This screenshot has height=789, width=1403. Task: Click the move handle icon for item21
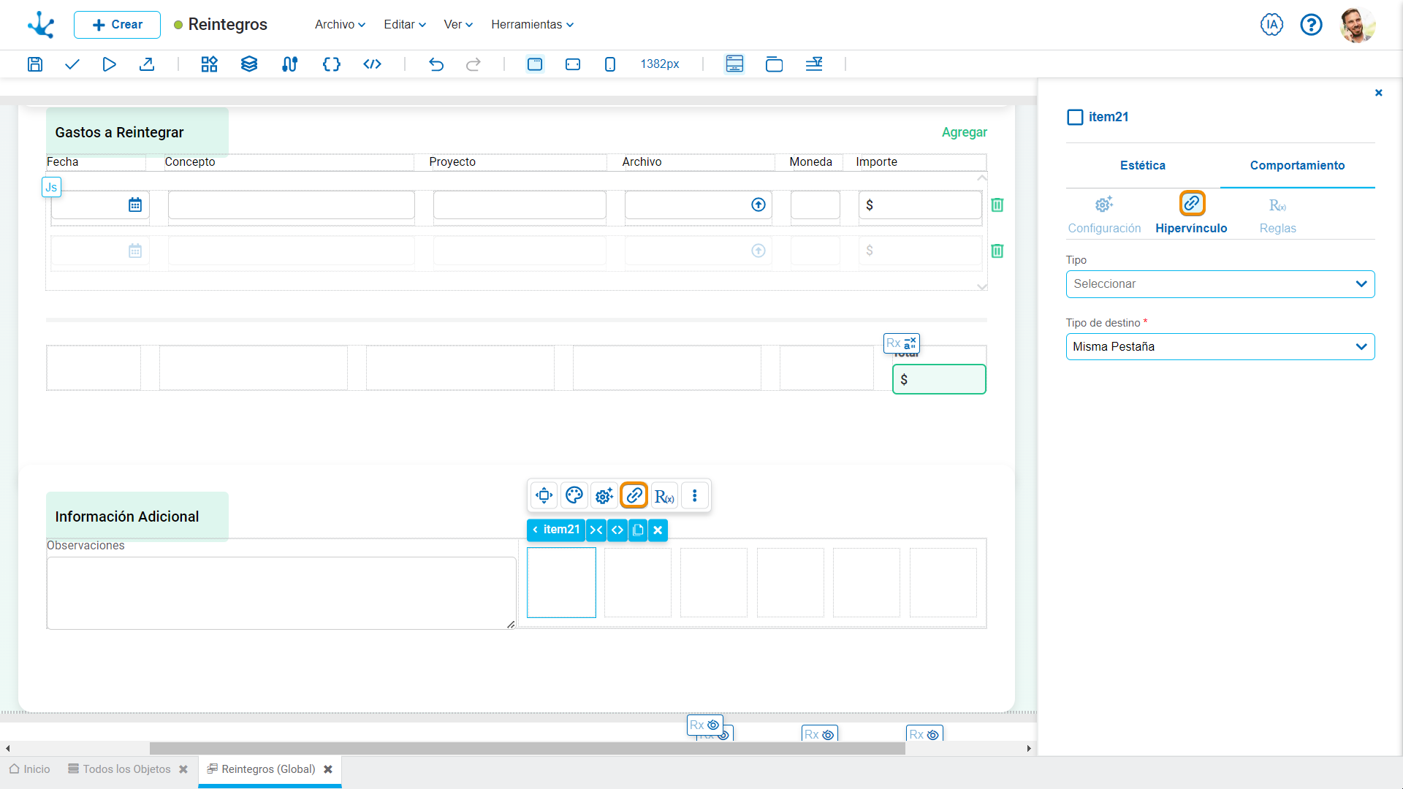tap(544, 496)
